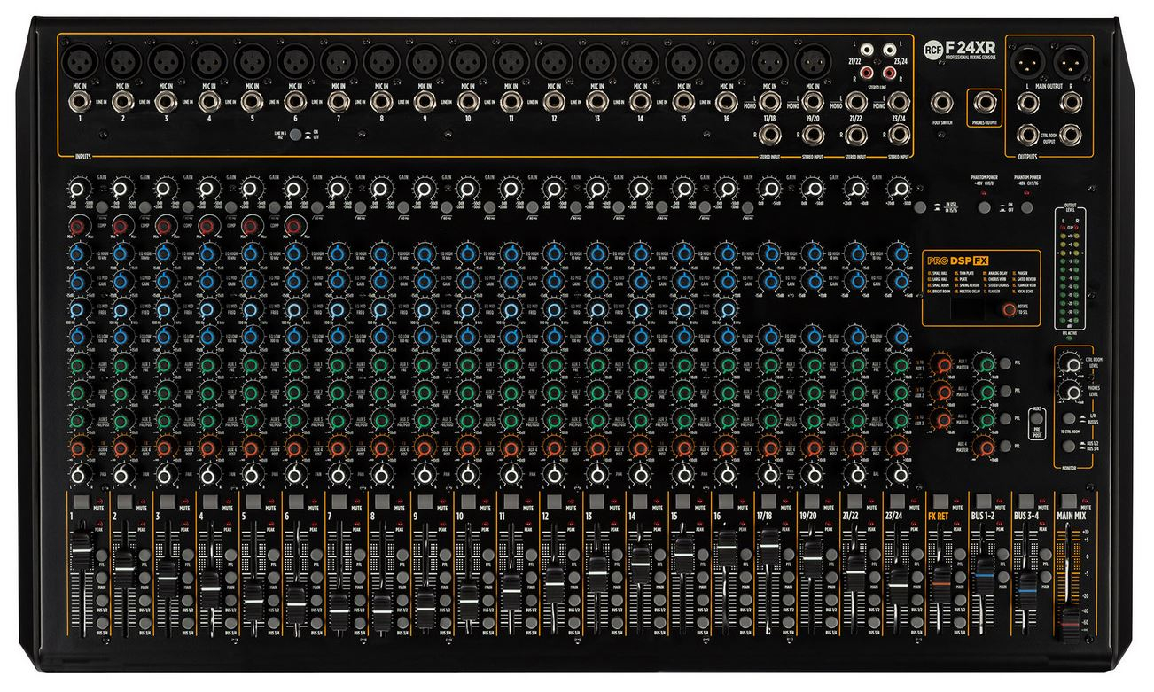Route channel 3 to BUS 1/2
This screenshot has height=692, width=1154.
(185, 603)
